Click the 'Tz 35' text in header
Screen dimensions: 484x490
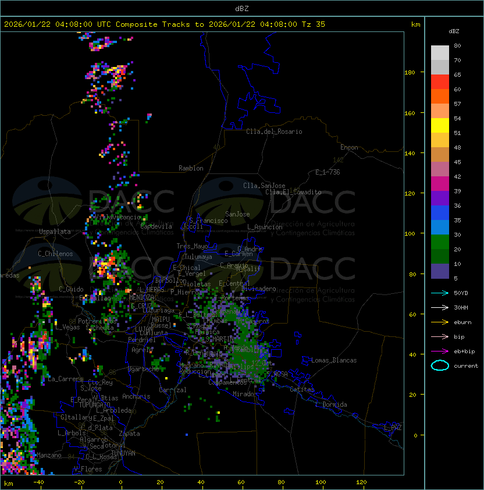314,24
